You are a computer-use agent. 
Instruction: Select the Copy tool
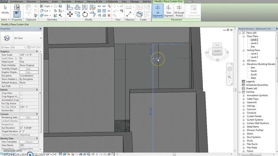[77, 14]
